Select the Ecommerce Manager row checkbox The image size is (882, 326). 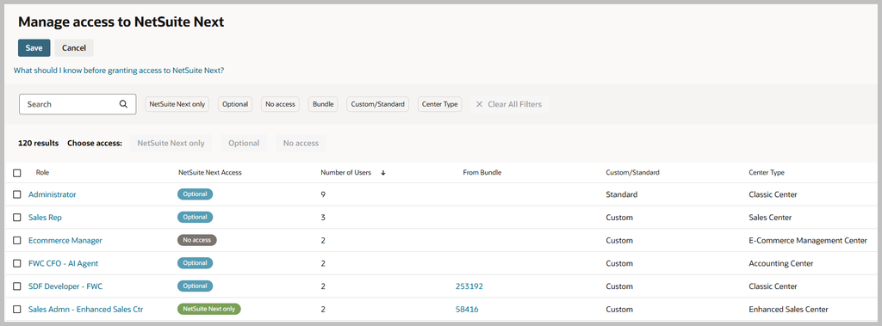(x=17, y=241)
